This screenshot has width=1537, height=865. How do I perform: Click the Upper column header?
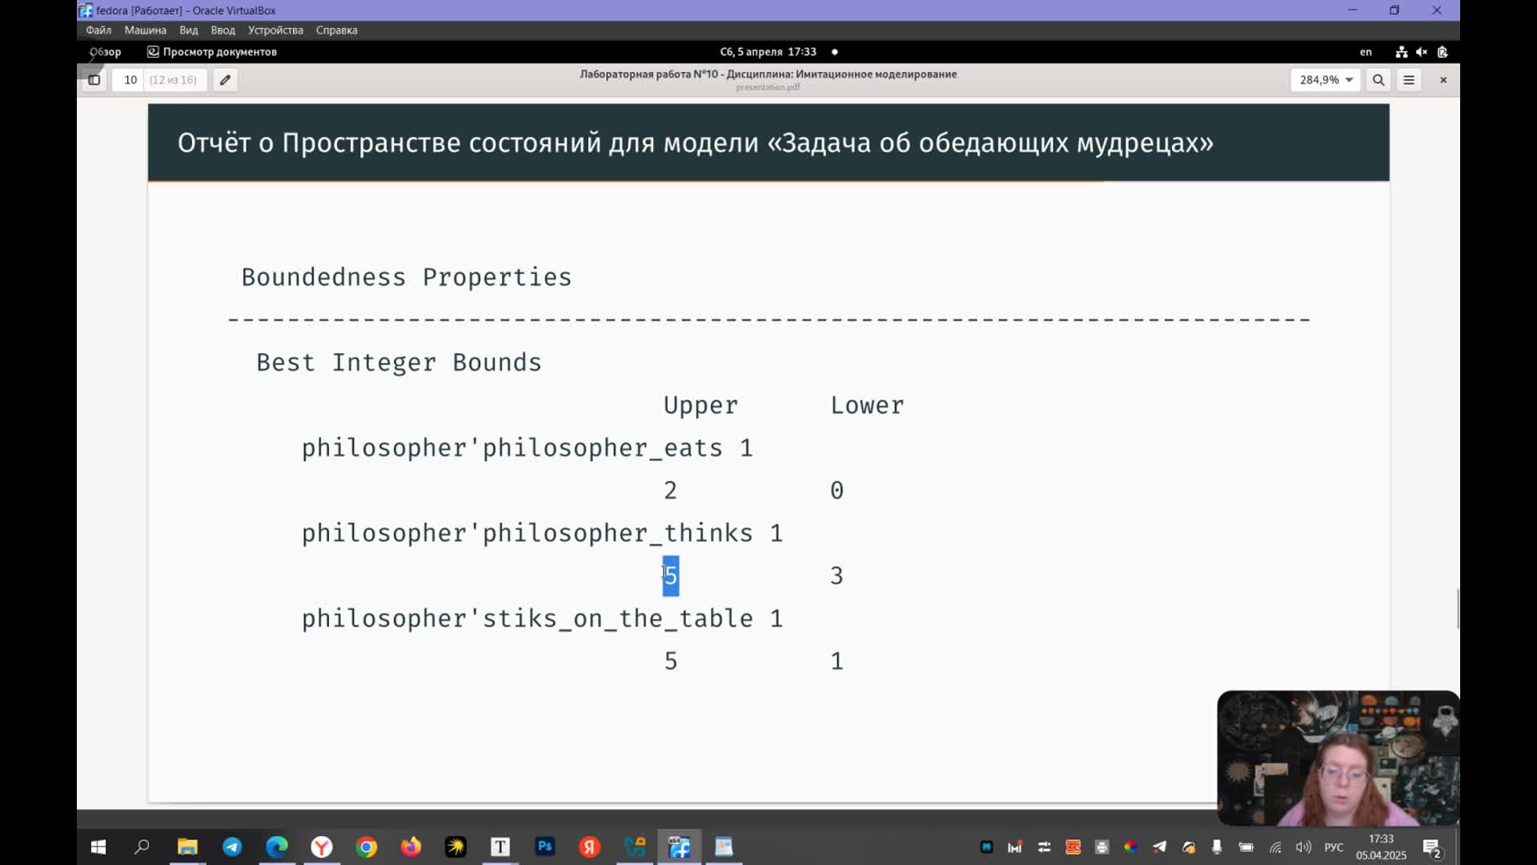pos(700,405)
